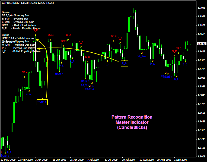Screen dimensions: 207x162
Task: Click the 1.7045 price axis label
Action: point(201,8)
